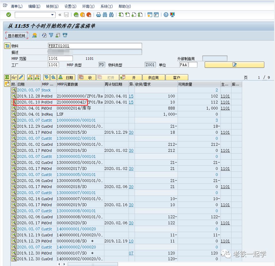Open the command field dropdown arrow
275x266 pixels.
coord(52,15)
